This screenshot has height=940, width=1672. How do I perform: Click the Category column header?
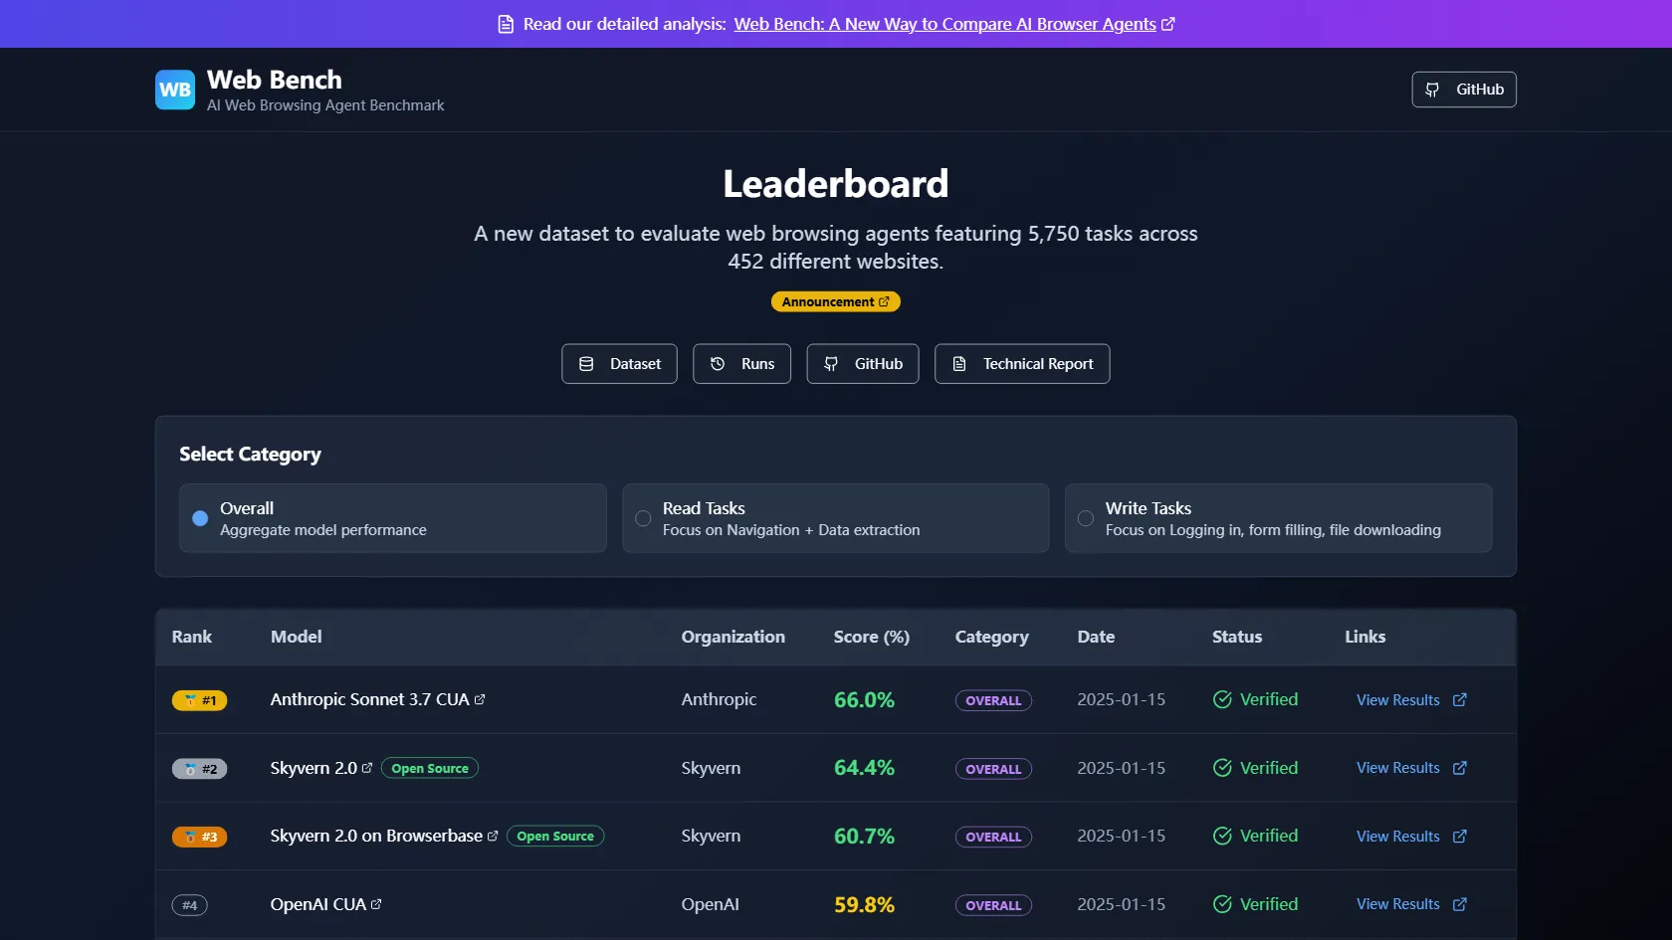point(992,637)
